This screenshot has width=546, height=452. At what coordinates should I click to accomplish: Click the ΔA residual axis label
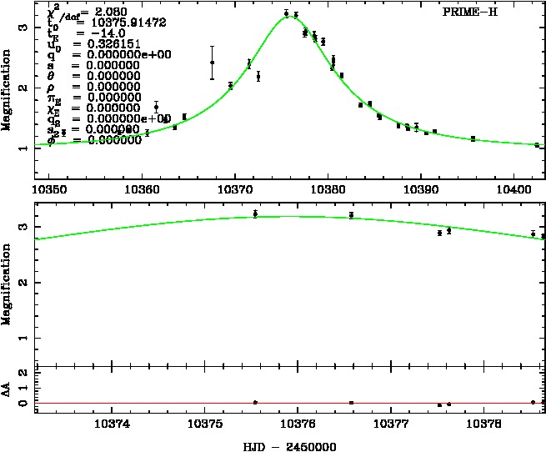point(7,388)
